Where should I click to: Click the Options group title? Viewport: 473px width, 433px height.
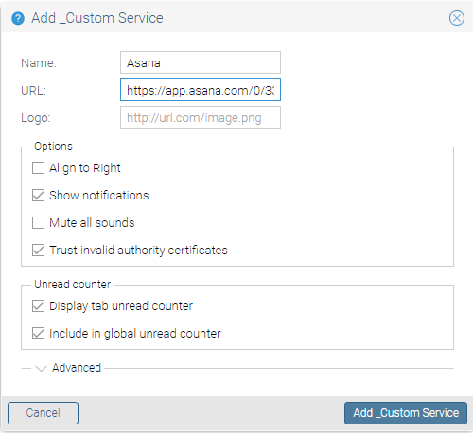[53, 147]
